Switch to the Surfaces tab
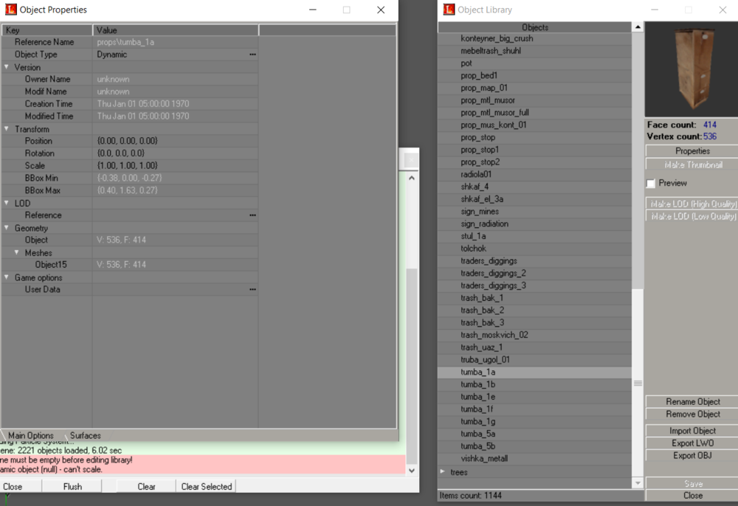The height and width of the screenshot is (506, 738). [x=86, y=436]
